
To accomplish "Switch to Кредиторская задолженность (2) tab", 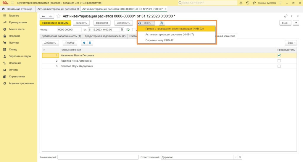I will (x=105, y=36).
